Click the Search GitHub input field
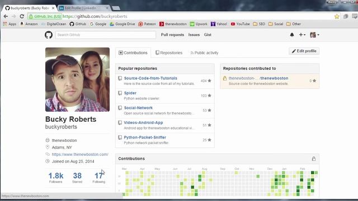This screenshot has width=358, height=201. click(x=106, y=35)
